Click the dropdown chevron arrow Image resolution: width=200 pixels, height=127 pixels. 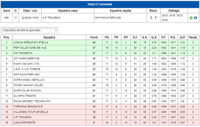(x=56, y=30)
